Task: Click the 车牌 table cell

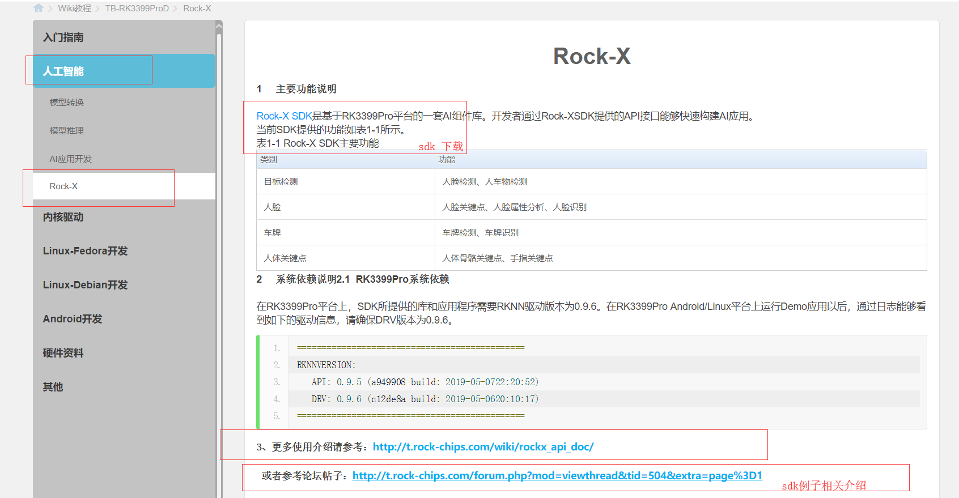Action: tap(346, 233)
